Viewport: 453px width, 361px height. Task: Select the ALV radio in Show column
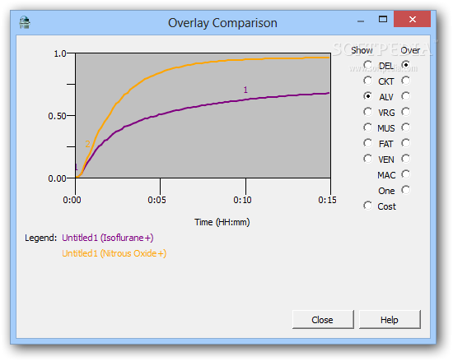tap(368, 96)
